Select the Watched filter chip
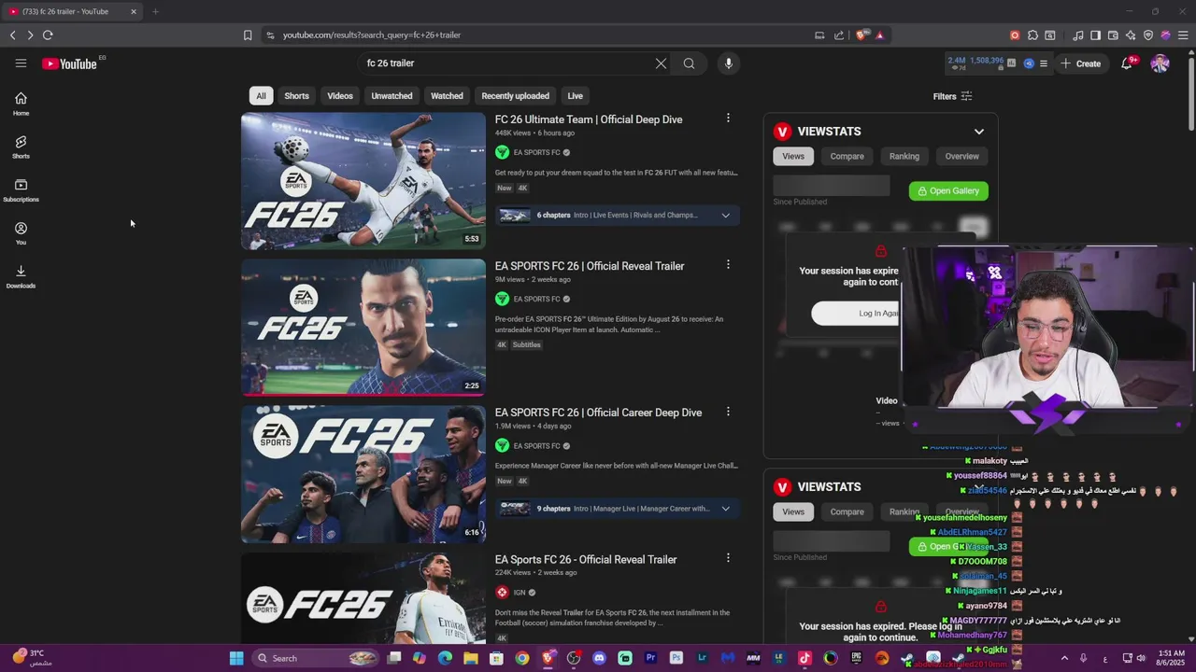The width and height of the screenshot is (1196, 672). [447, 96]
